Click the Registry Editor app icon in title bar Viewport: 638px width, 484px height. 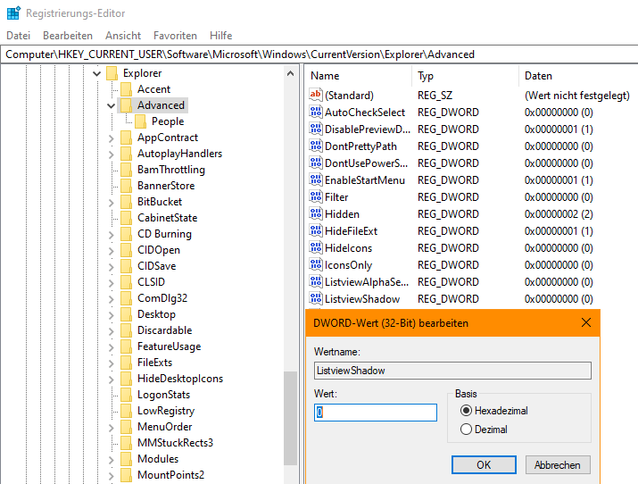pos(13,13)
